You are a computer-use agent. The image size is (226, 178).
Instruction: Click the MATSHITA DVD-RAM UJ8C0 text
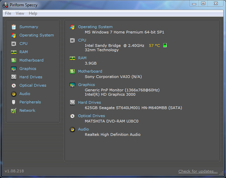tap(112, 121)
